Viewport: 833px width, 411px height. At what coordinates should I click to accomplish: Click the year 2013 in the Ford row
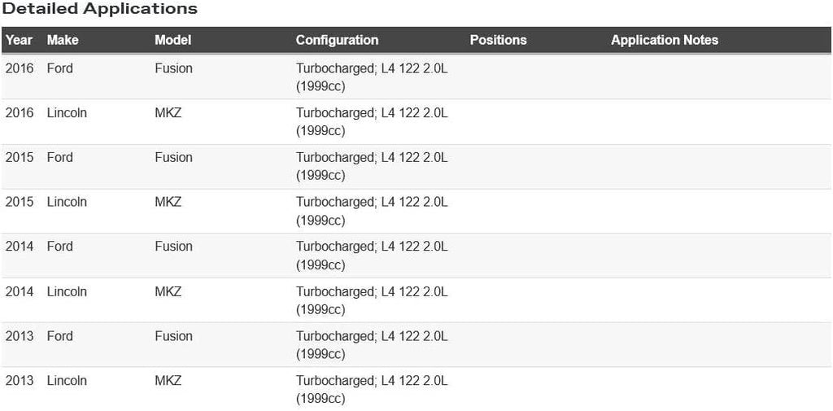[x=20, y=336]
